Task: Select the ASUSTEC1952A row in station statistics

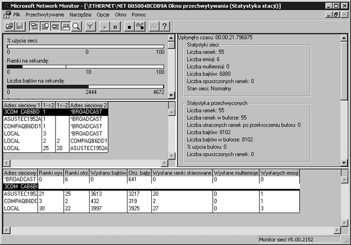Action: point(20,193)
